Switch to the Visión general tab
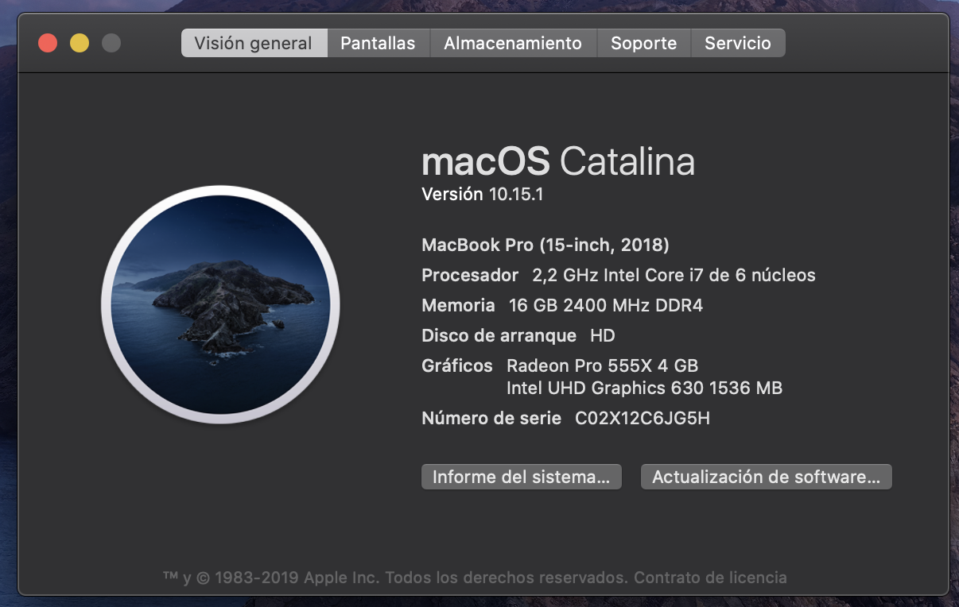This screenshot has width=959, height=607. point(254,43)
